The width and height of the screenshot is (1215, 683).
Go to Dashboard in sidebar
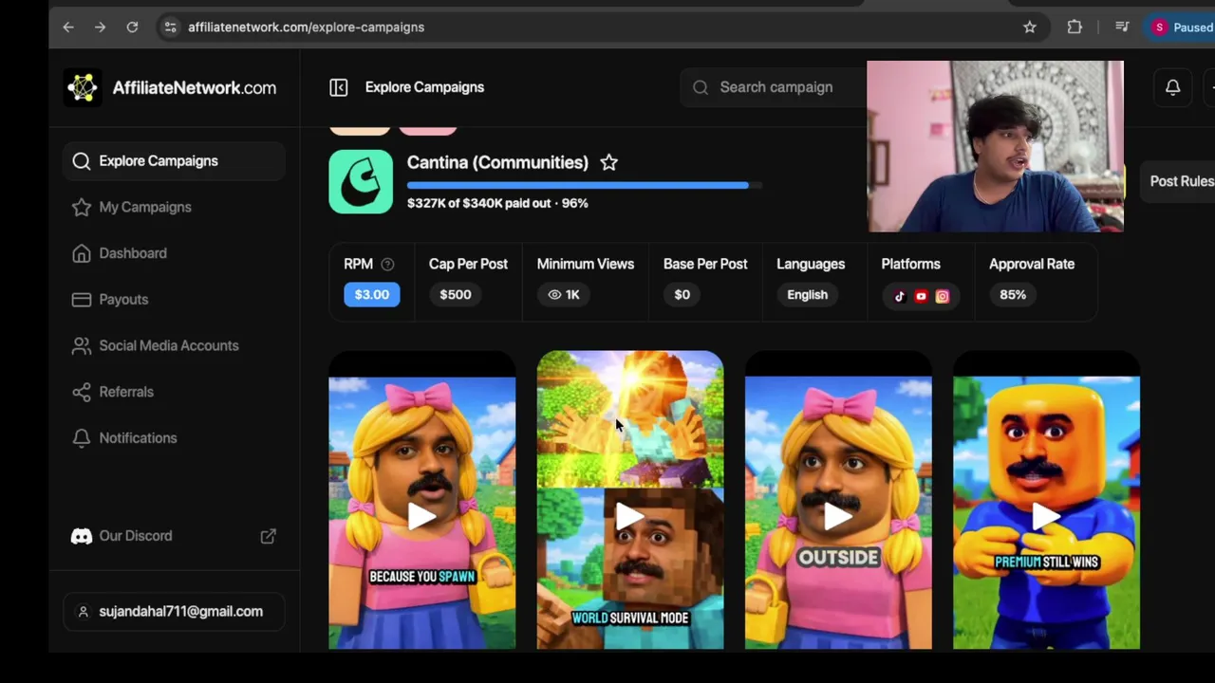tap(175, 253)
